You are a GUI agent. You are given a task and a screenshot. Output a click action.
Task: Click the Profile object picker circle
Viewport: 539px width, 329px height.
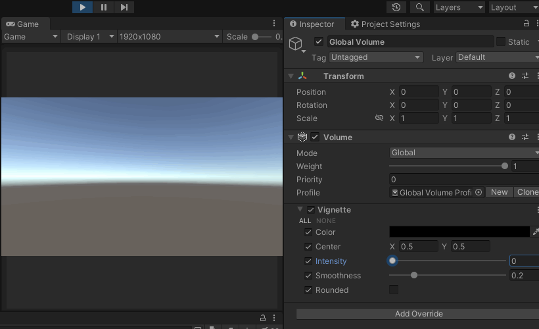(x=479, y=193)
